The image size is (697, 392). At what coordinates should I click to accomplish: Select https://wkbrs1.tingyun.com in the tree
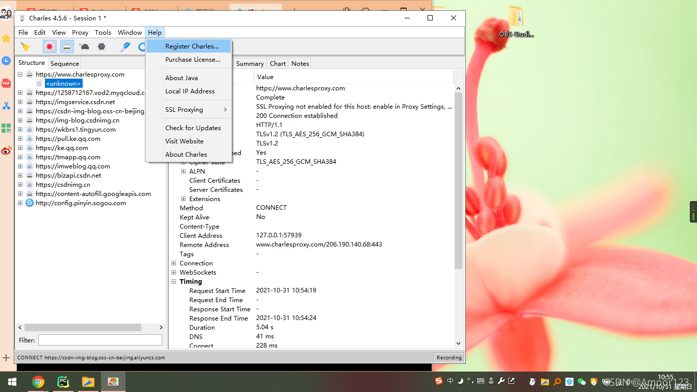[76, 129]
